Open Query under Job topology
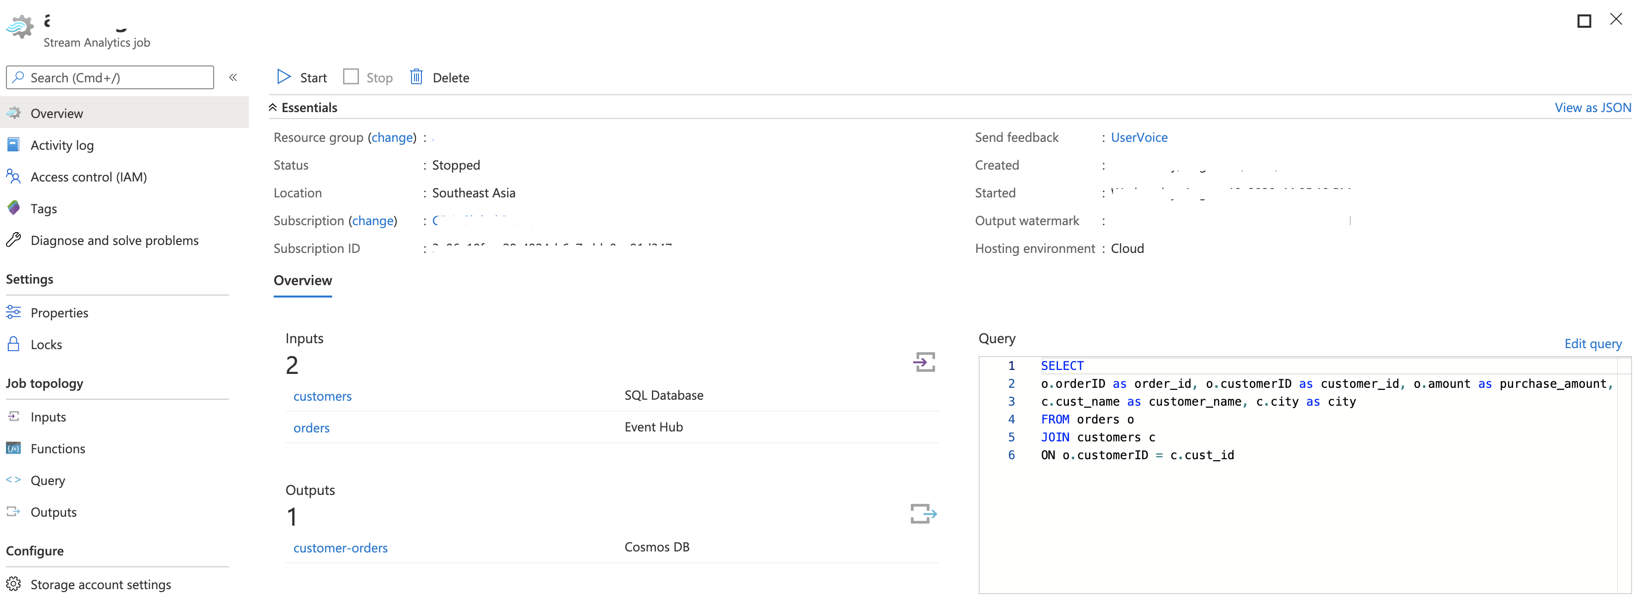 (48, 480)
